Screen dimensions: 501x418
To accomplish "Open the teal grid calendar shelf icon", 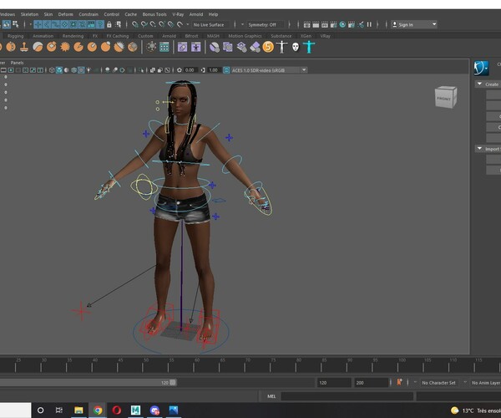I will click(x=164, y=48).
